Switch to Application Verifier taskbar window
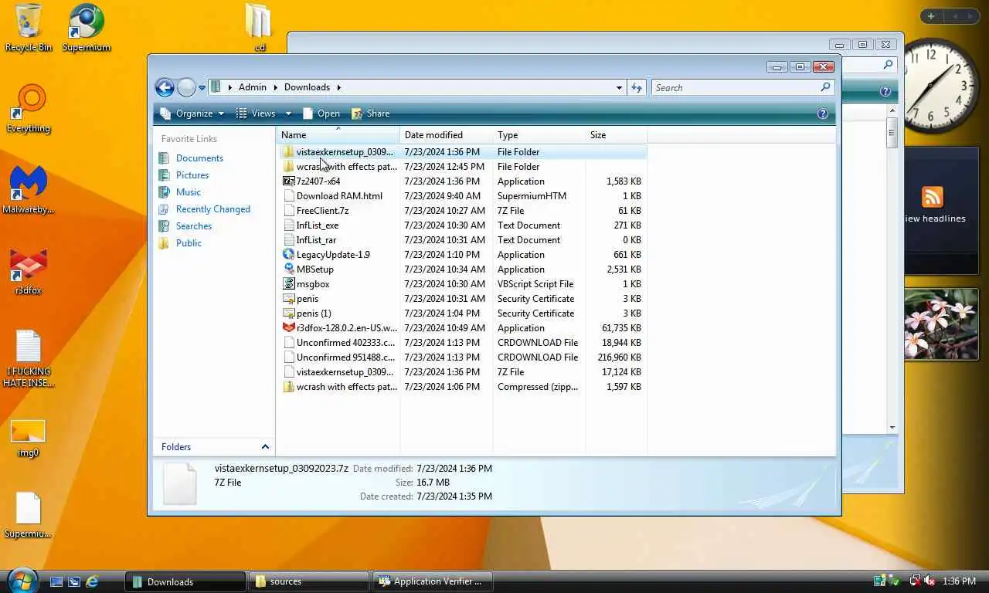 [433, 581]
